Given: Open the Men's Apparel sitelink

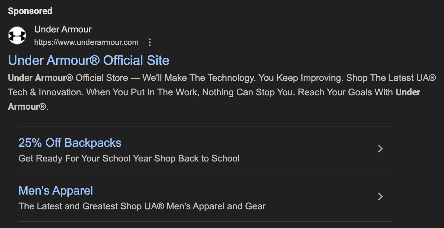Looking at the screenshot, I should point(56,191).
